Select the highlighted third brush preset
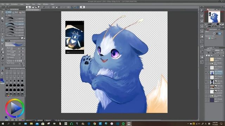This screenshot has height=126, width=225. [15, 24]
